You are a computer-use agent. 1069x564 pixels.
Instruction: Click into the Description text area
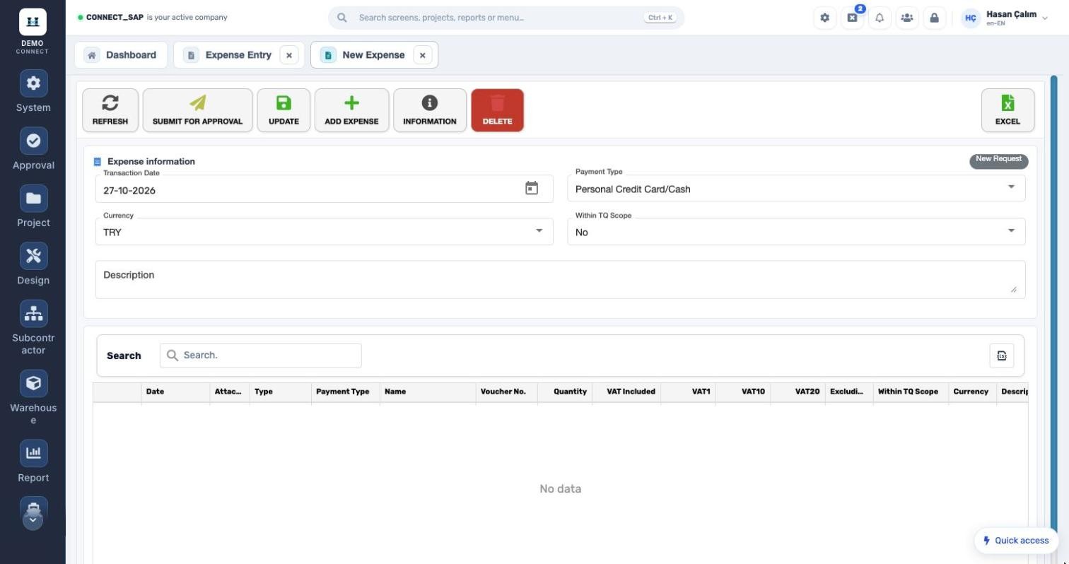560,279
